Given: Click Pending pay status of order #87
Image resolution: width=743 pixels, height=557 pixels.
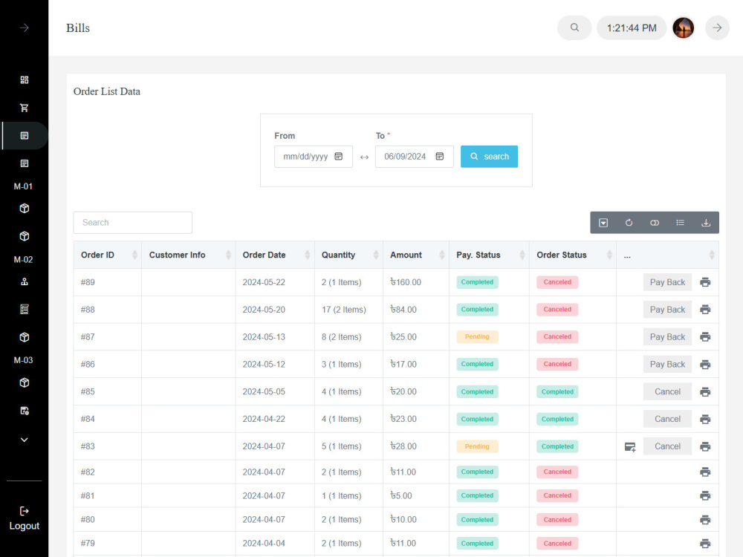Looking at the screenshot, I should [477, 336].
